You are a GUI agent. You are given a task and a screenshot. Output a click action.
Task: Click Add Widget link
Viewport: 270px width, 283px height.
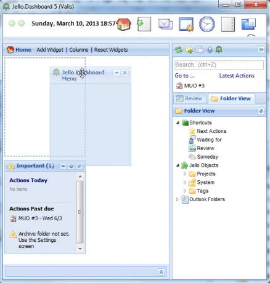(x=50, y=50)
